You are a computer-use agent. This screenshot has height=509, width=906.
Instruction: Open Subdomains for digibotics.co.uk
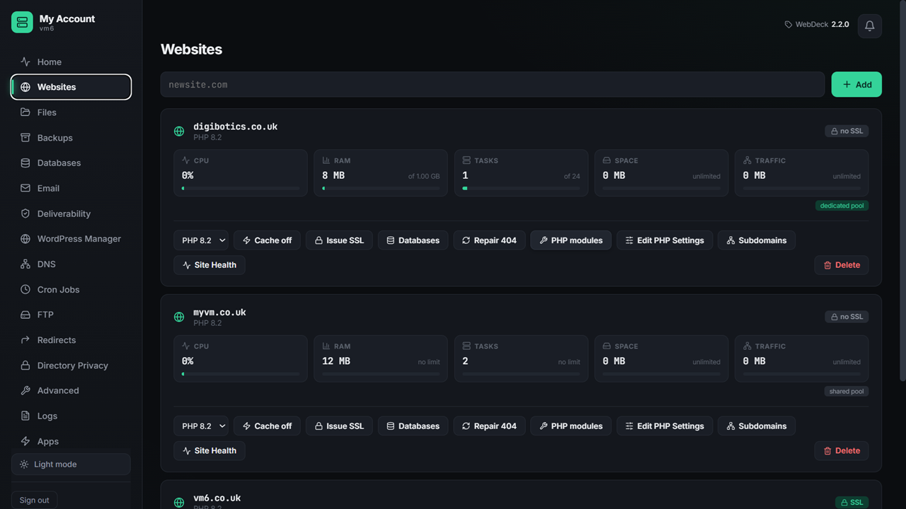pyautogui.click(x=757, y=240)
